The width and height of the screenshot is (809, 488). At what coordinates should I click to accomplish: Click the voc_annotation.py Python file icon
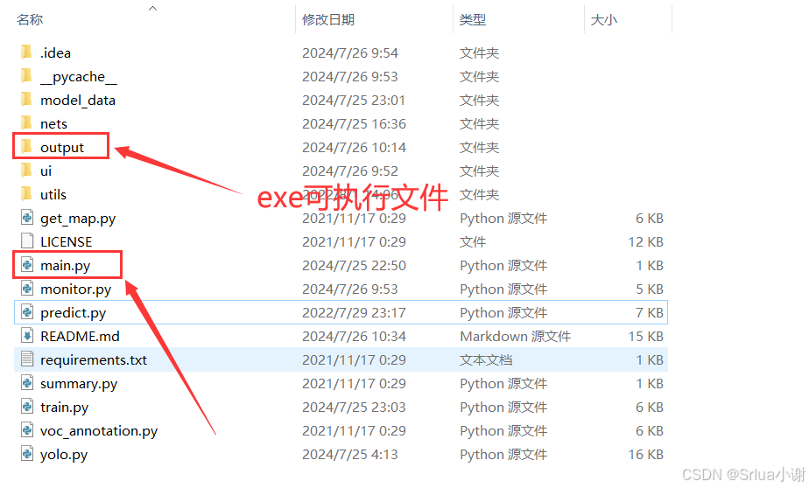[27, 430]
